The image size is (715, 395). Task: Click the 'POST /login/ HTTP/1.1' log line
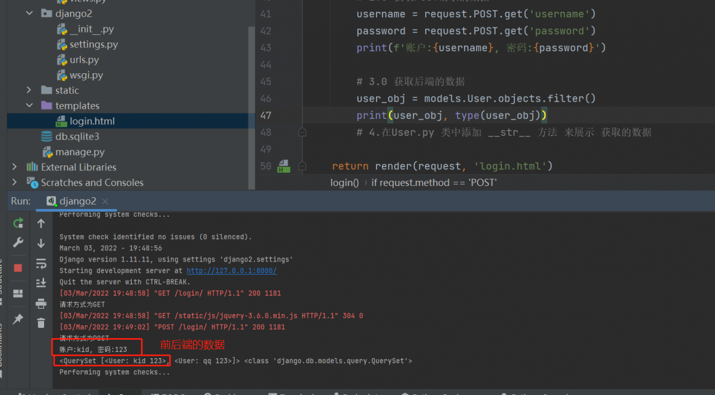click(x=172, y=327)
